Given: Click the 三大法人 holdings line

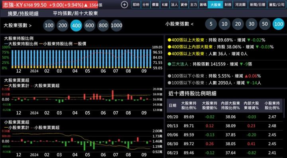Looking at the screenshot, I should [210, 64].
